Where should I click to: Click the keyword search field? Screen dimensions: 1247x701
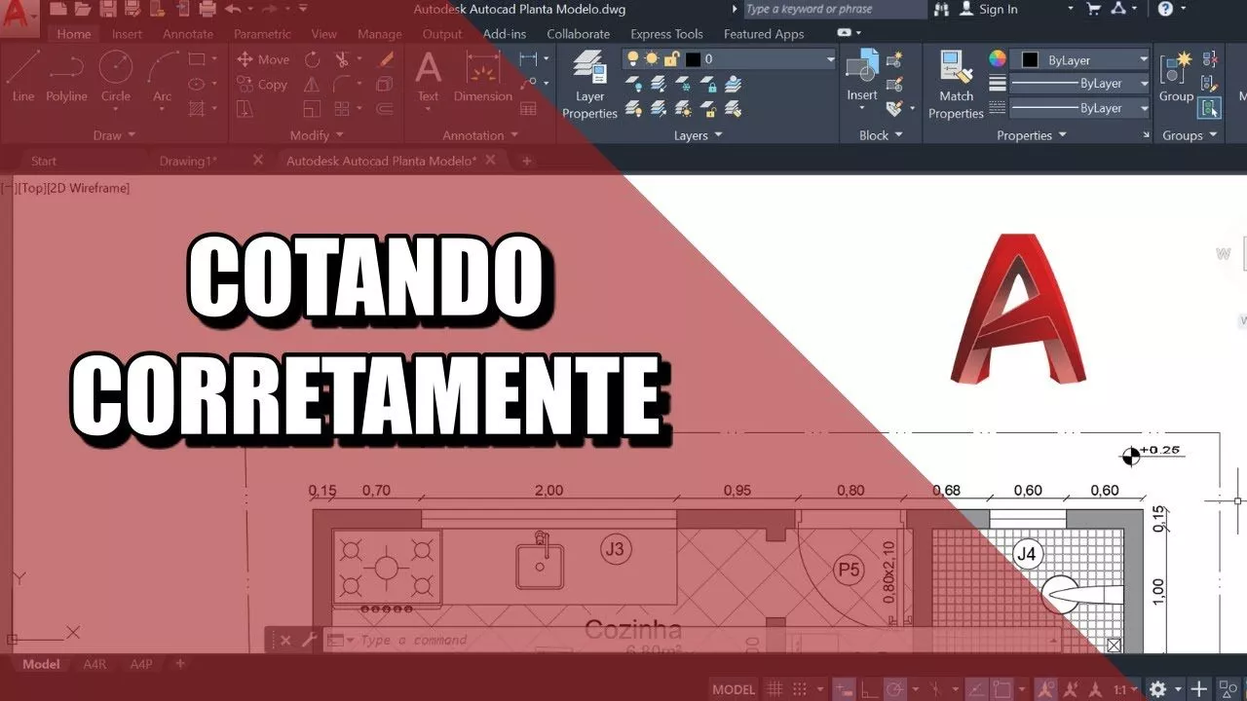[833, 10]
